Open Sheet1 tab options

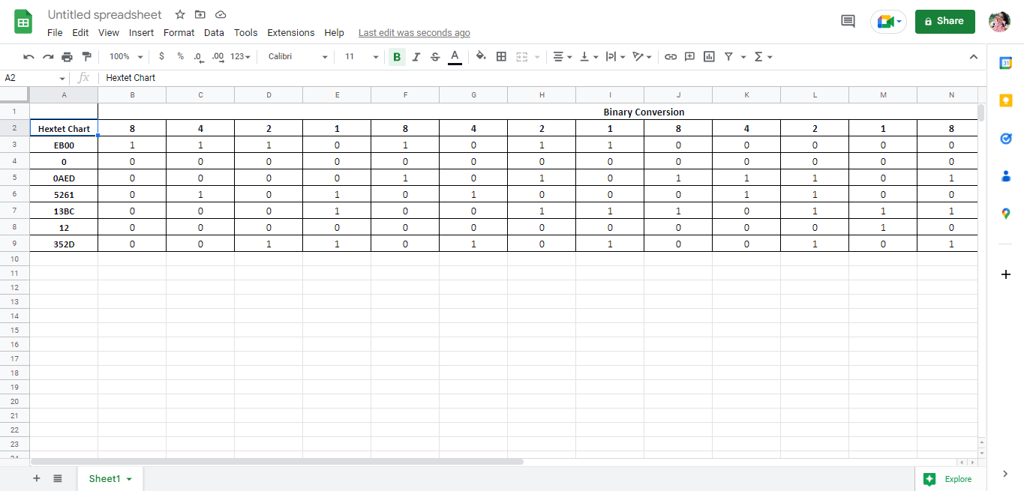pos(129,479)
